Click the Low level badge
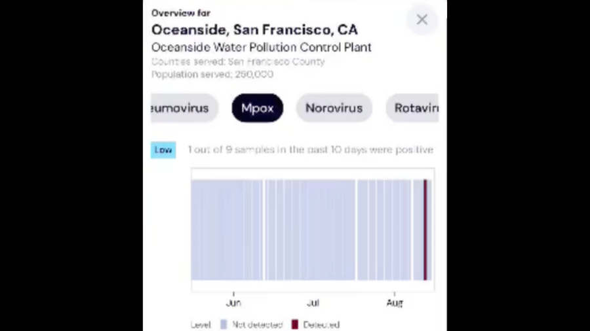 pyautogui.click(x=163, y=150)
